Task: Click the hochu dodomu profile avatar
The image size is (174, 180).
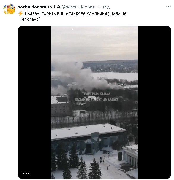Action: (9, 9)
